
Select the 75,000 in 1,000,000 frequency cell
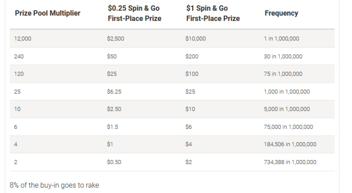(288, 127)
